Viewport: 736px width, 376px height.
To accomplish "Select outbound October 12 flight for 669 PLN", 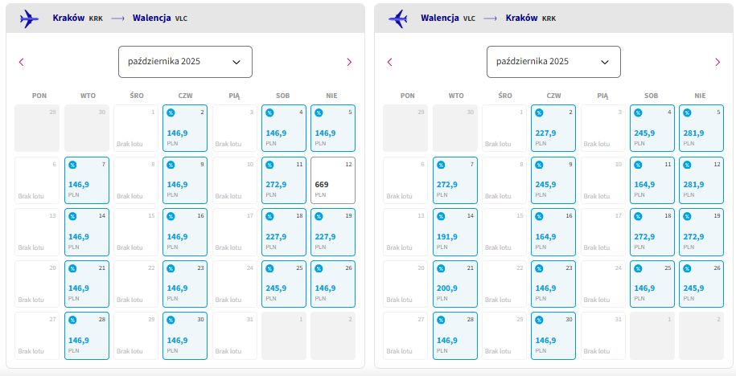I will (333, 181).
